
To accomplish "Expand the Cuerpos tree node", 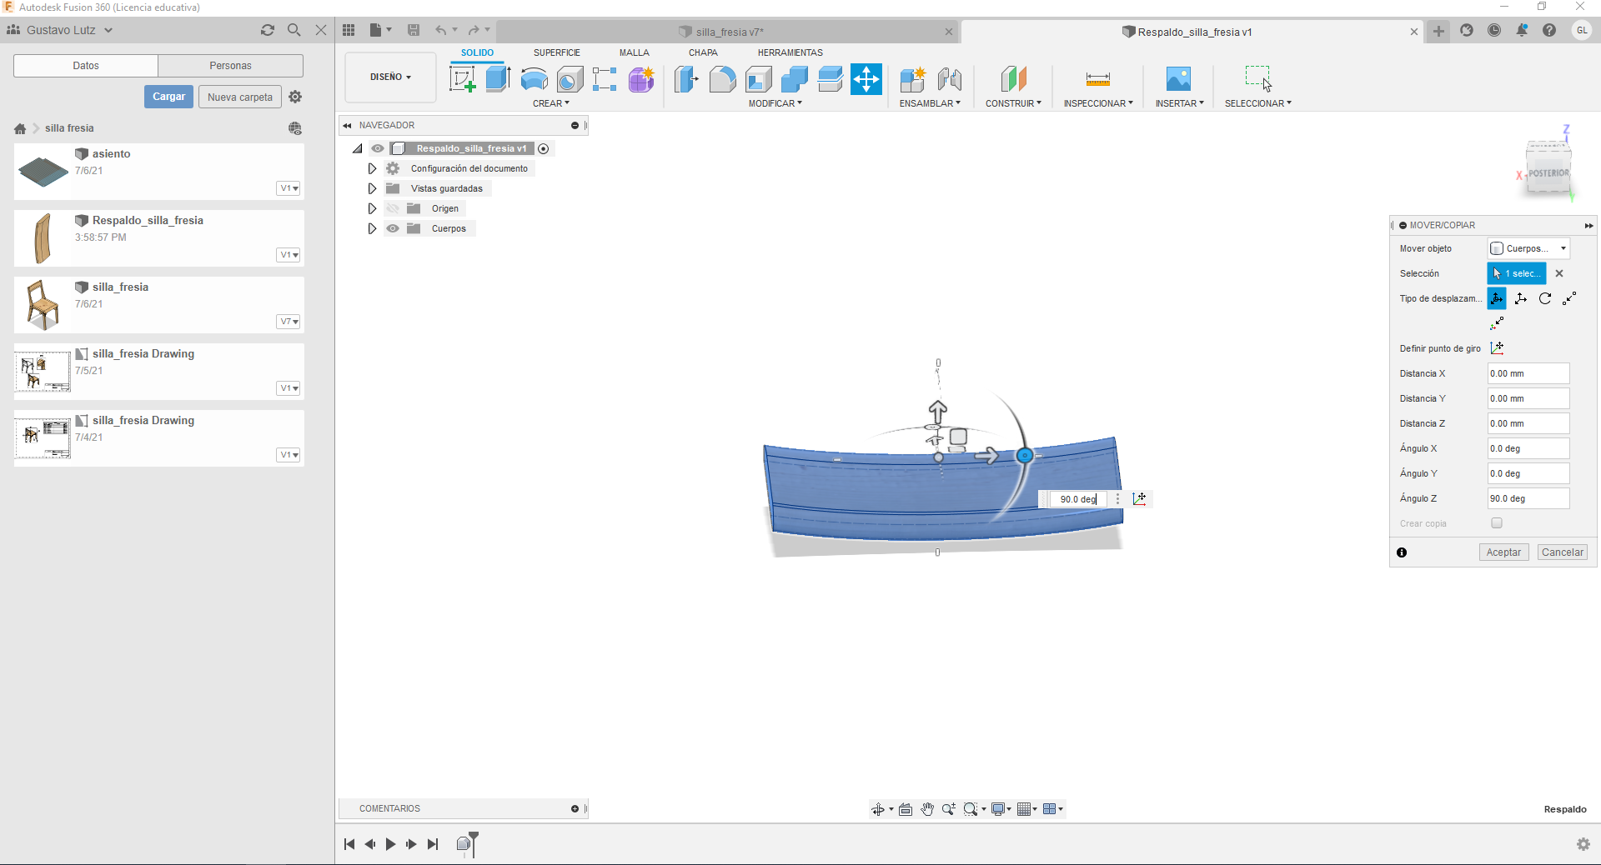I will coord(372,228).
